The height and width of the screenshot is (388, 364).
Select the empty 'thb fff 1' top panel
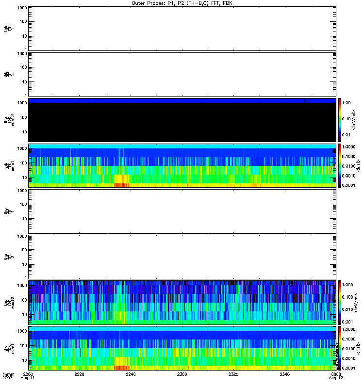pyautogui.click(x=182, y=29)
